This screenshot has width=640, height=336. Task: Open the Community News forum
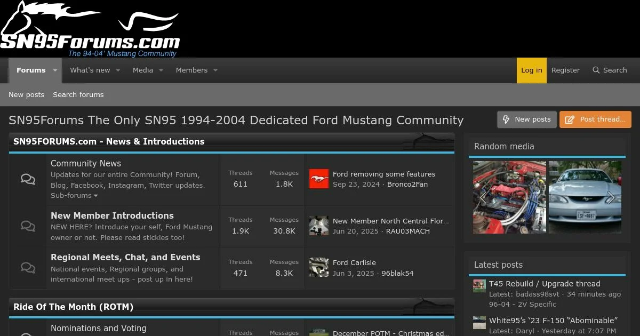86,164
